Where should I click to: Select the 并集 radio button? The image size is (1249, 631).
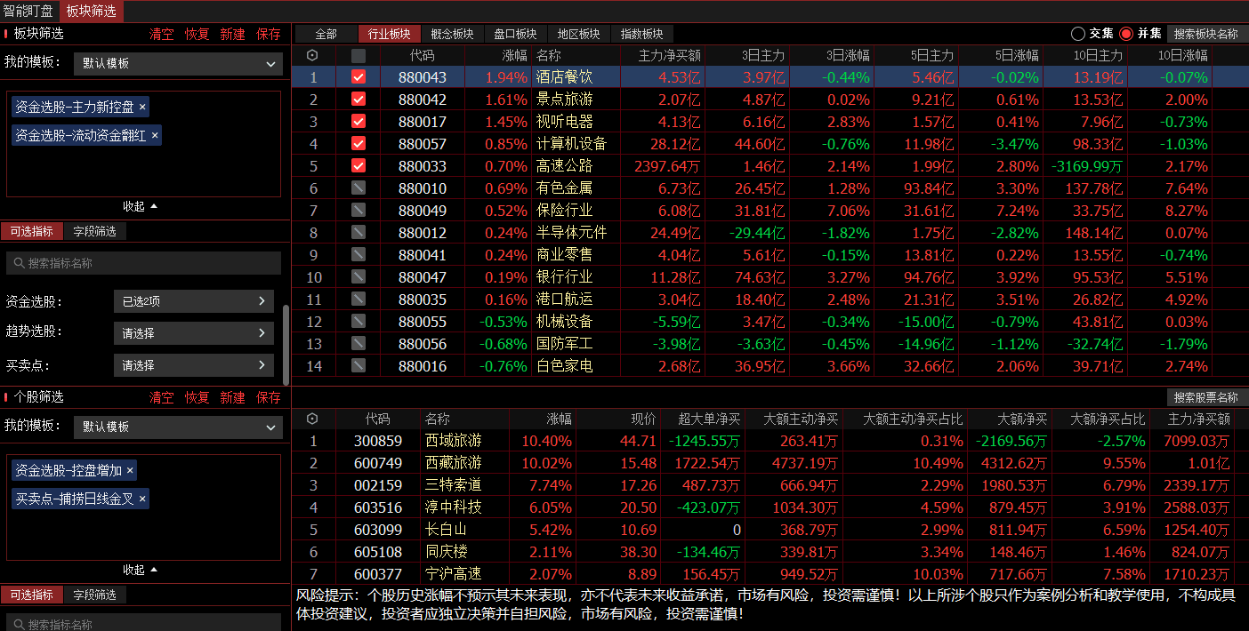pos(1126,34)
